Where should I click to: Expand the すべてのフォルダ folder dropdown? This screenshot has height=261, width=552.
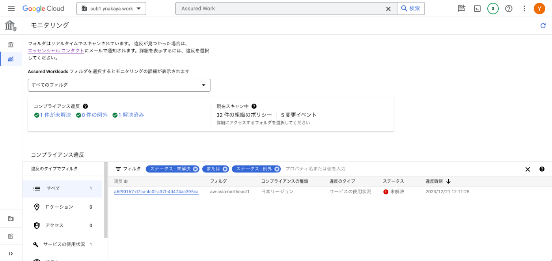119,85
